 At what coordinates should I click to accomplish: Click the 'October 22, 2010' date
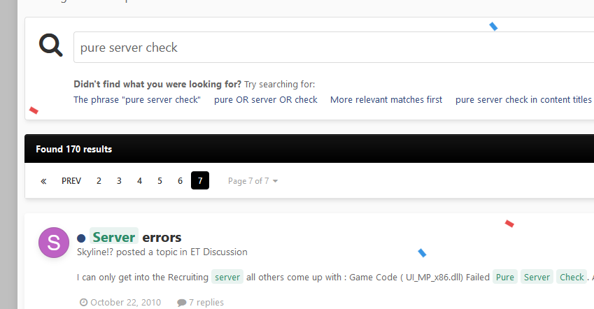125,302
